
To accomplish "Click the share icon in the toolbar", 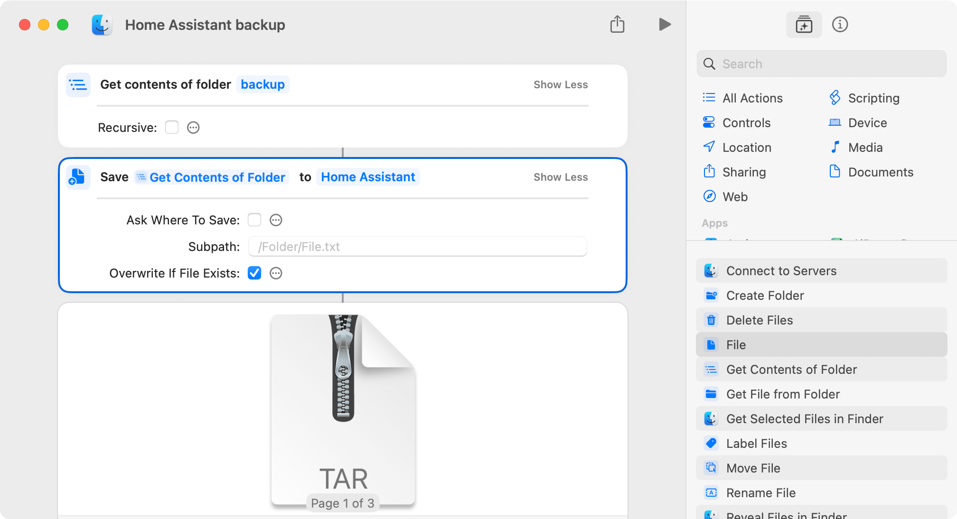I will (x=617, y=24).
